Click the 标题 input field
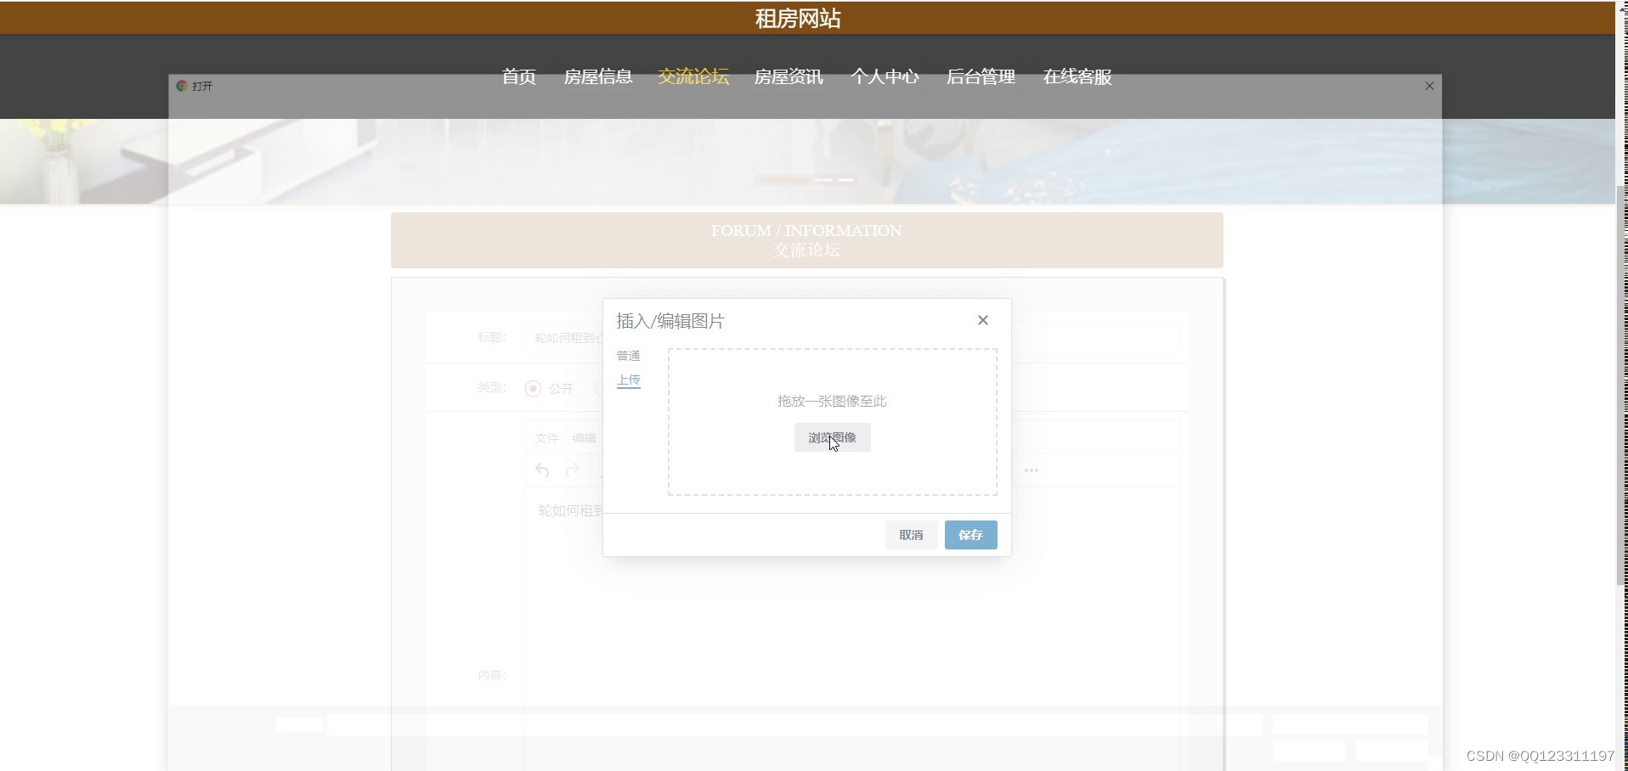Screen dimensions: 1628x771 (851, 338)
